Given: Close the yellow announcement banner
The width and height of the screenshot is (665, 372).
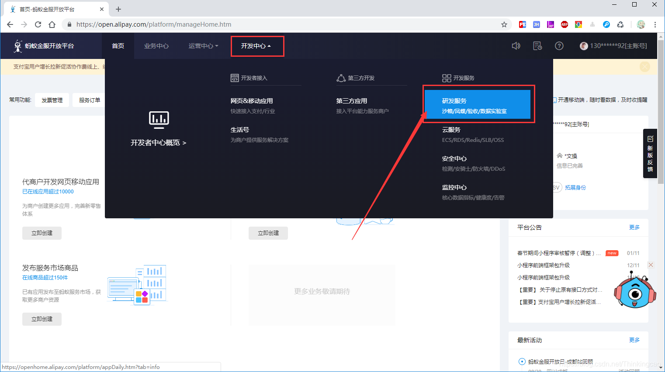Looking at the screenshot, I should pyautogui.click(x=645, y=66).
